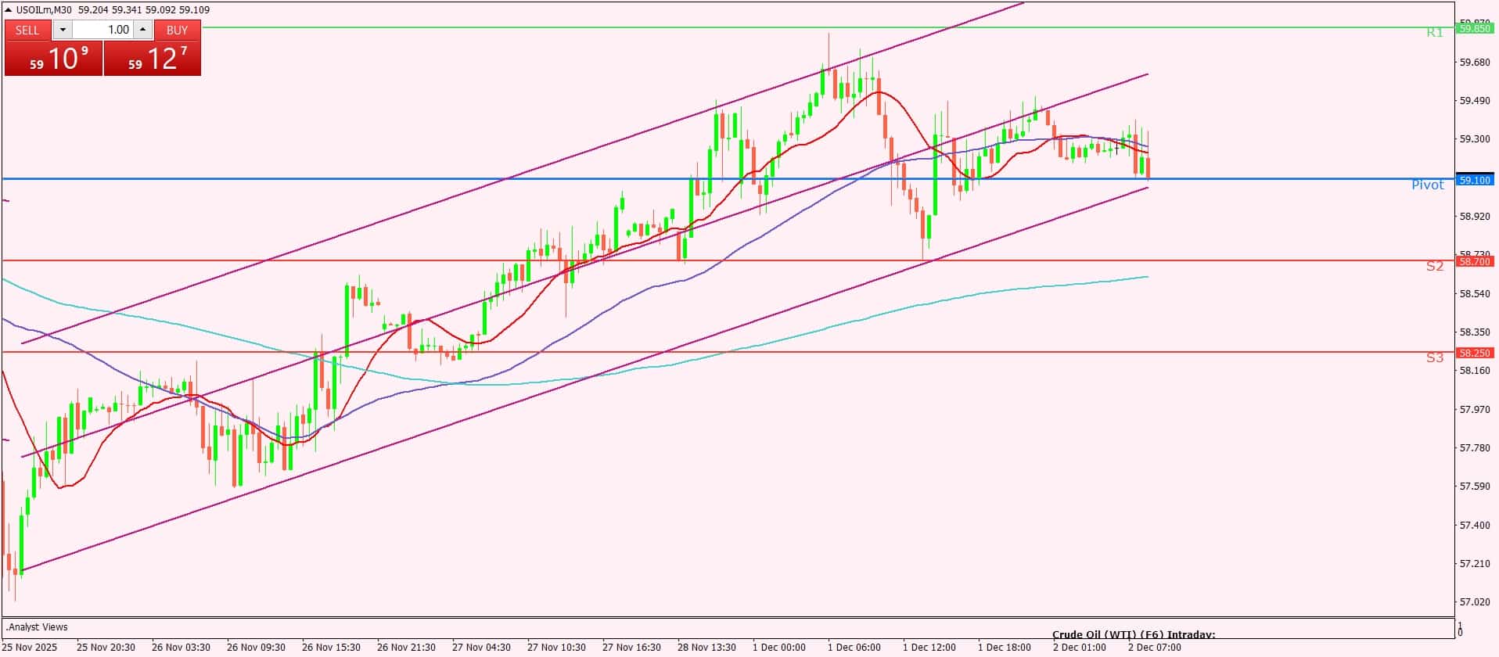Click the 59.680 price scale value
The image size is (1499, 657).
click(x=1475, y=63)
